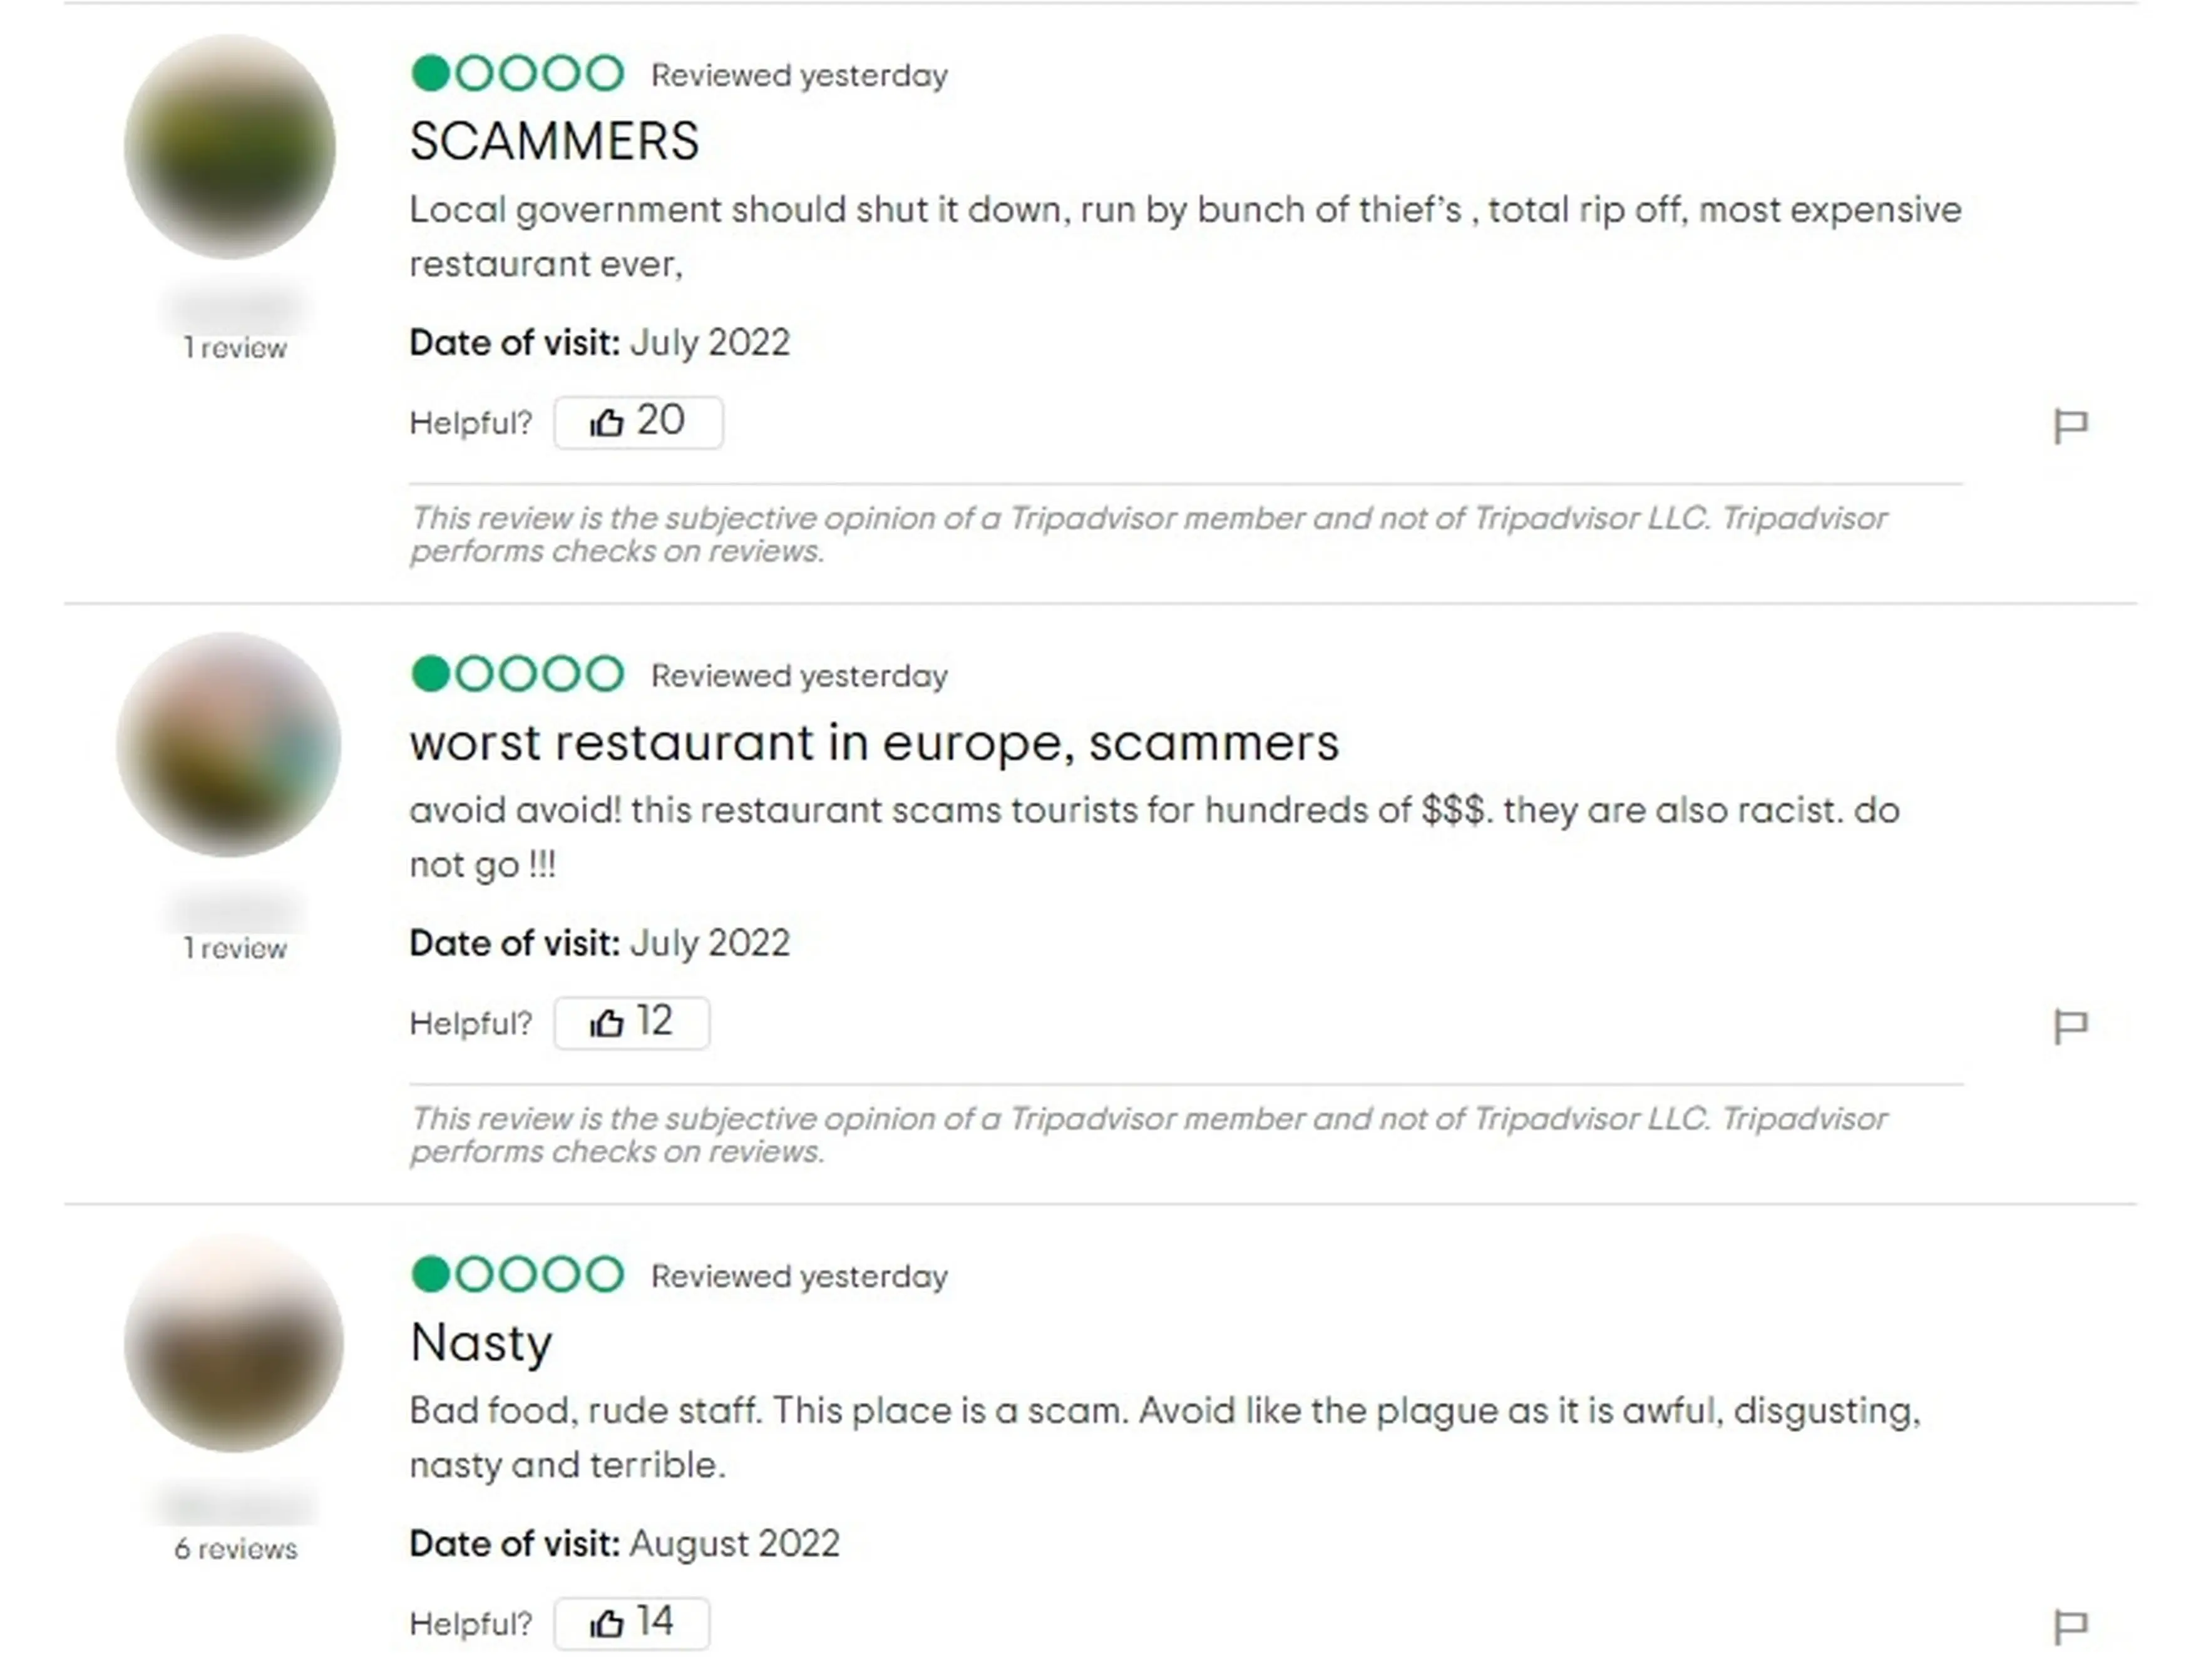This screenshot has height=1680, width=2191.
Task: View the second reviewer's profile avatar
Action: pyautogui.click(x=230, y=748)
